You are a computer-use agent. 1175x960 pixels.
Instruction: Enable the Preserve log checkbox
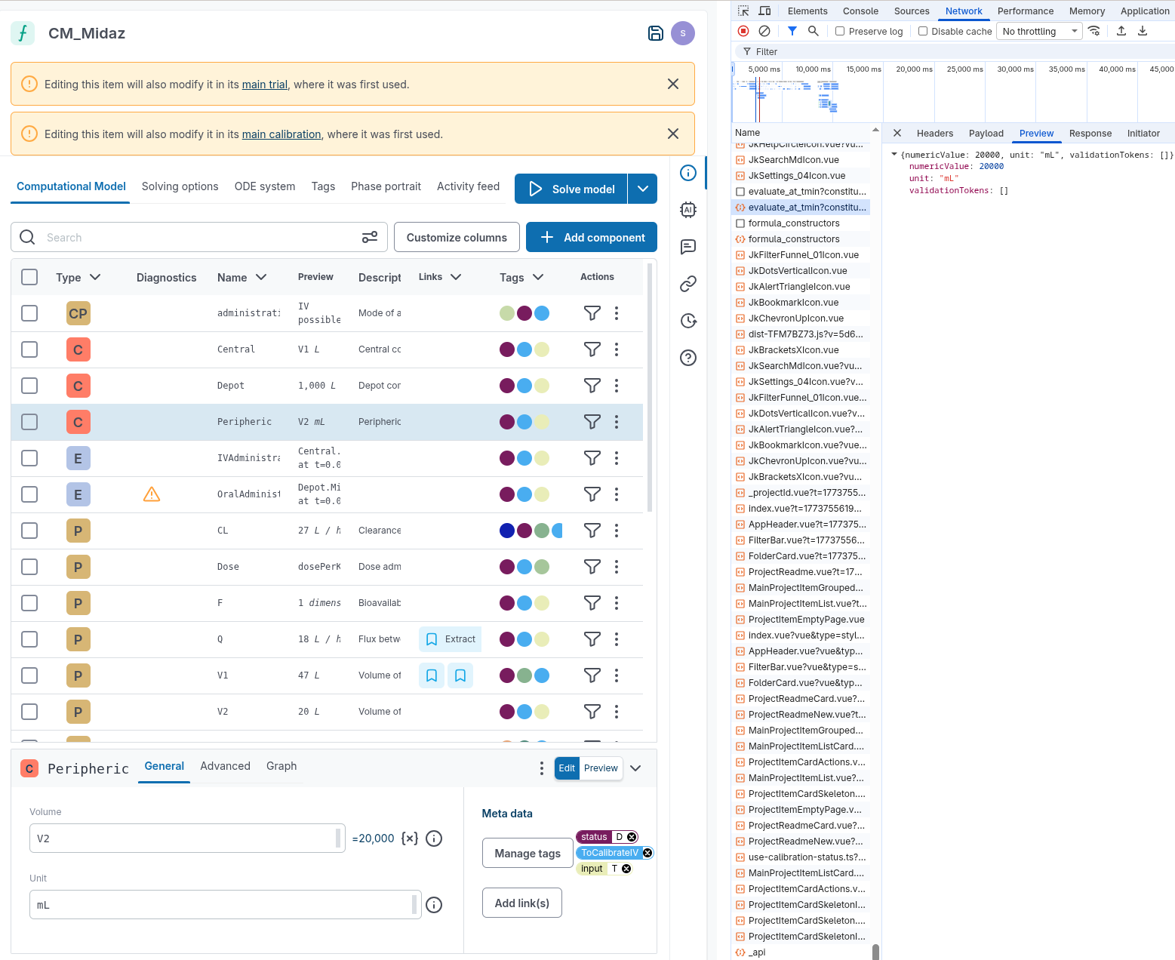(840, 31)
